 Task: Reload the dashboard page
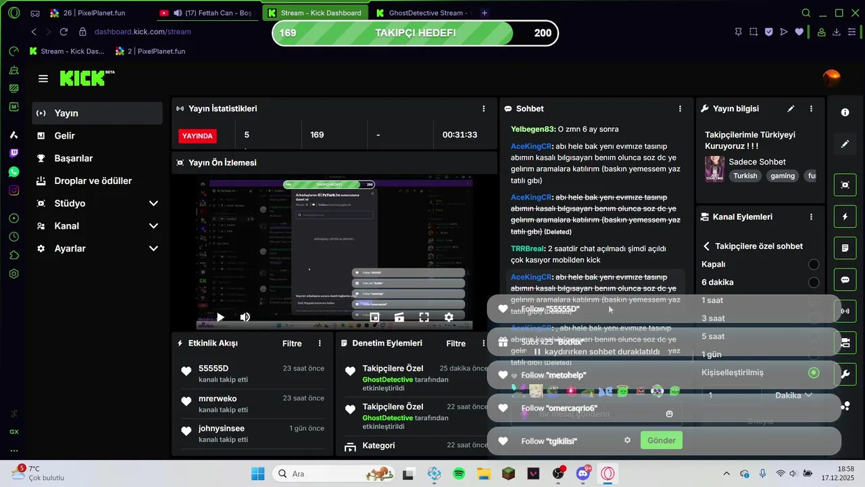coord(64,32)
